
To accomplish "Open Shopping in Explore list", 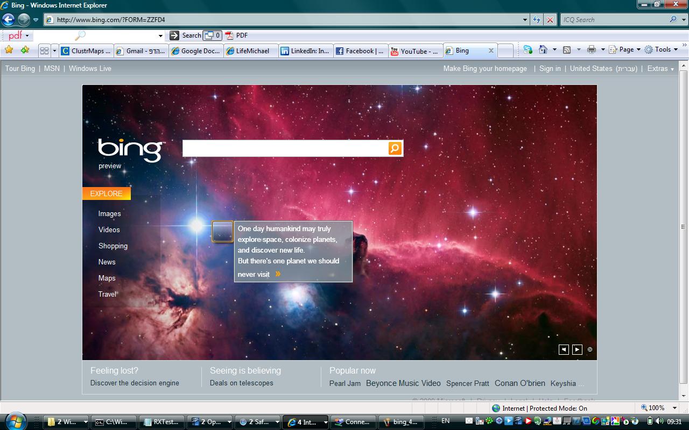I will tap(113, 246).
